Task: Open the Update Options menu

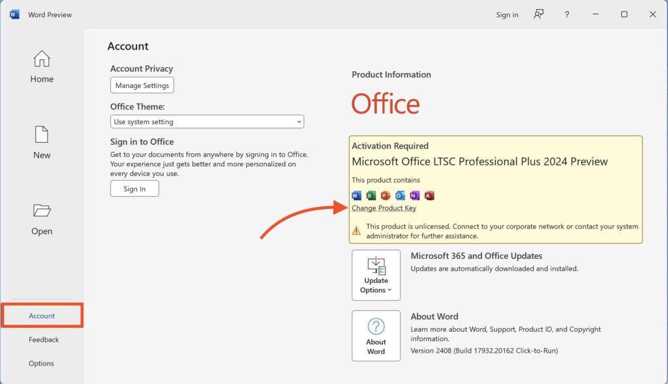Action: (376, 274)
